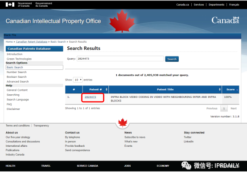247x177 pixels.
Task: Sort results by Score column arrow
Action: (x=237, y=90)
